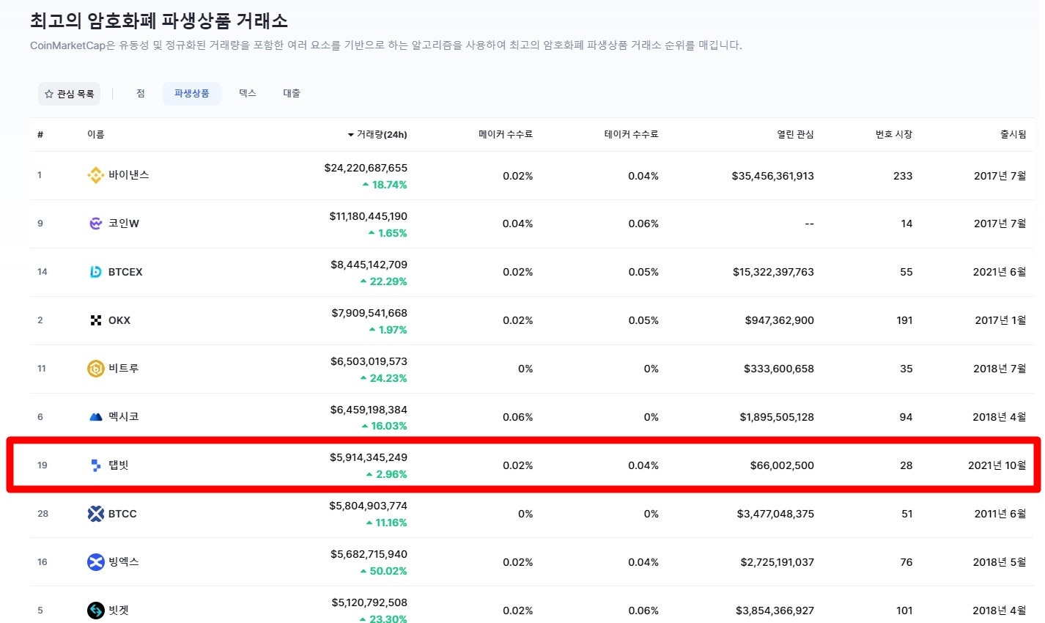1045x623 pixels.
Task: Click the 탭빗 exchange logo icon
Action: [96, 465]
